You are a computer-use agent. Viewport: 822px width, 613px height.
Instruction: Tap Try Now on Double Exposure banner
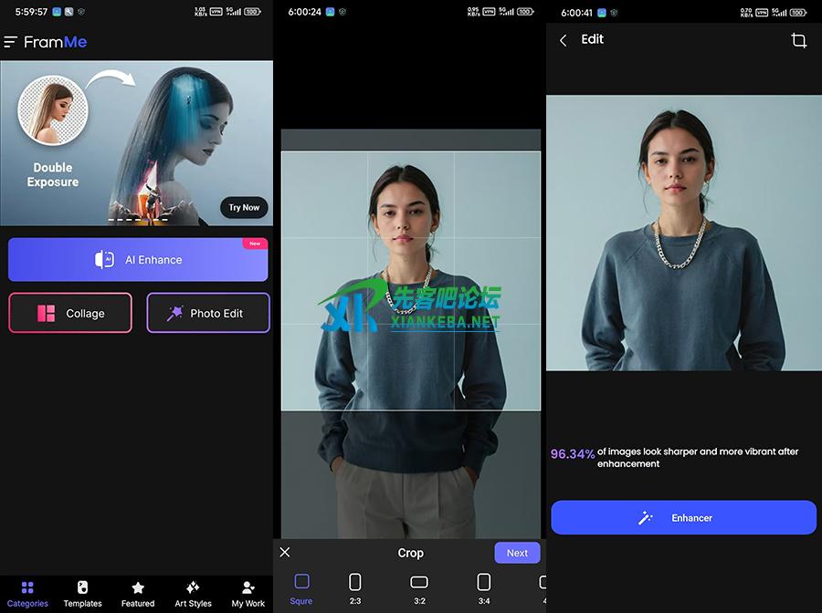(244, 207)
